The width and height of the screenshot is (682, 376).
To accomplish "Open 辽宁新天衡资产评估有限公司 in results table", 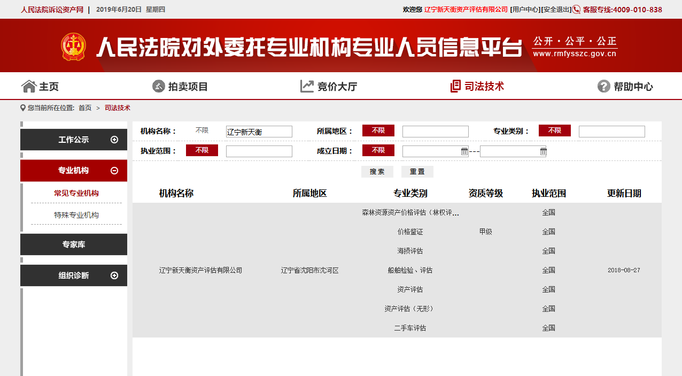I will [x=200, y=270].
